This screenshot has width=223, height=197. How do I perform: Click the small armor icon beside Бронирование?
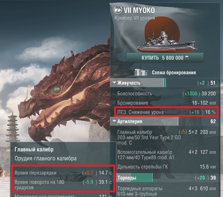pyautogui.click(x=113, y=103)
